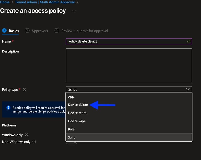Open Review + submit for approval tab
The height and width of the screenshot is (160, 201).
click(x=85, y=31)
